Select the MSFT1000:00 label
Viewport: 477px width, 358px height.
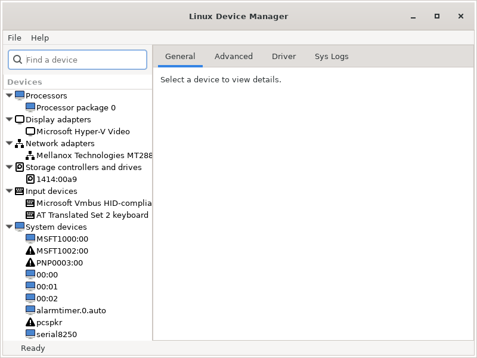point(63,239)
